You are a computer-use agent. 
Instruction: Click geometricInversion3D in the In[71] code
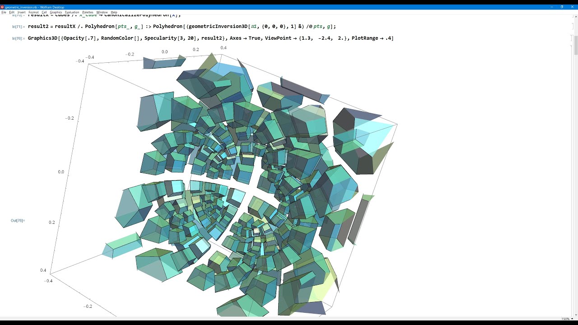pos(219,26)
